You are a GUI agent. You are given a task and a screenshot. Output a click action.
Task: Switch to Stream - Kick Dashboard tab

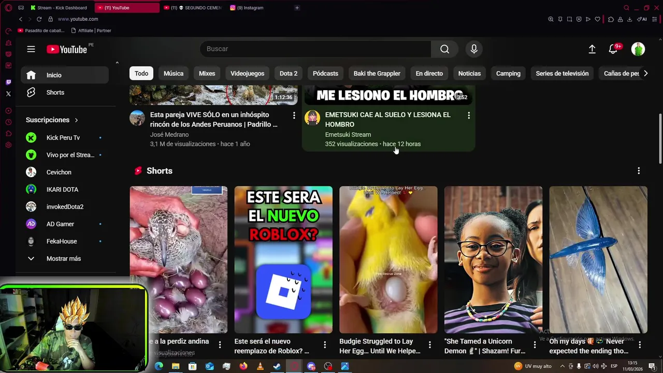(59, 8)
